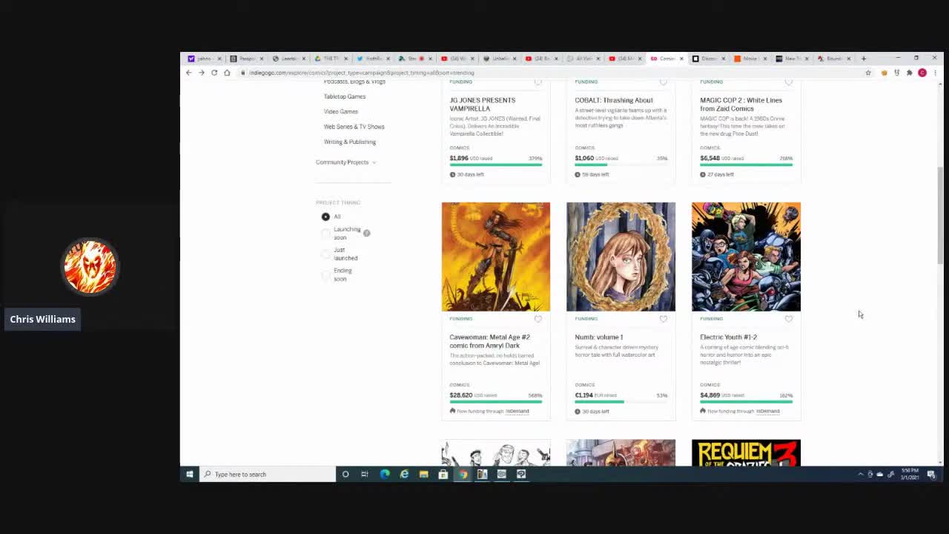
Task: Launch Internet Explorer from the taskbar
Action: [x=404, y=474]
